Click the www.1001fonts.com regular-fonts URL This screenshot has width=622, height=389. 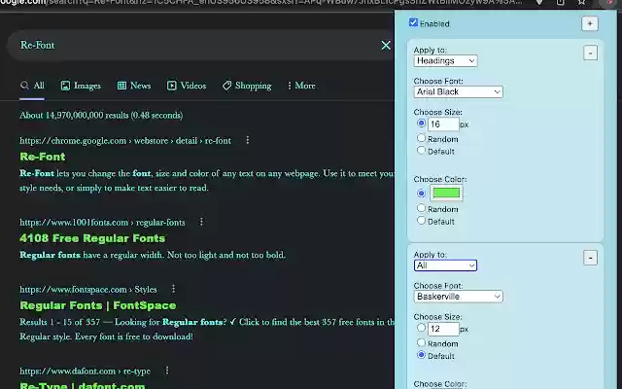click(102, 223)
